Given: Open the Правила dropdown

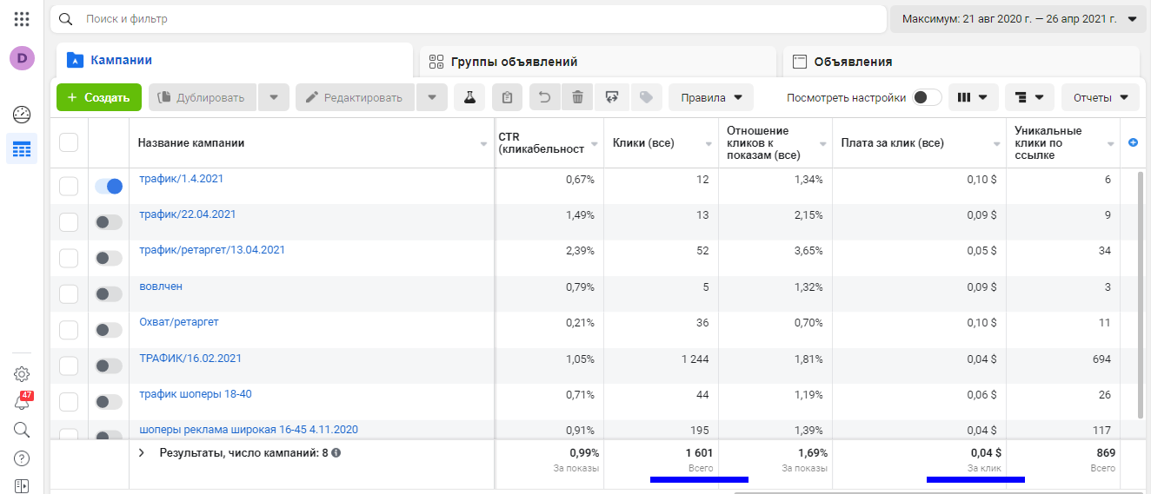Looking at the screenshot, I should (711, 97).
